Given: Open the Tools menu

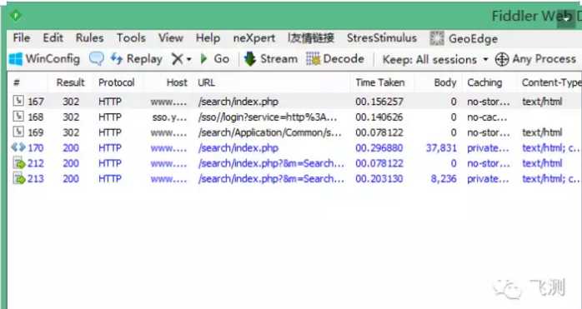Looking at the screenshot, I should pos(131,37).
